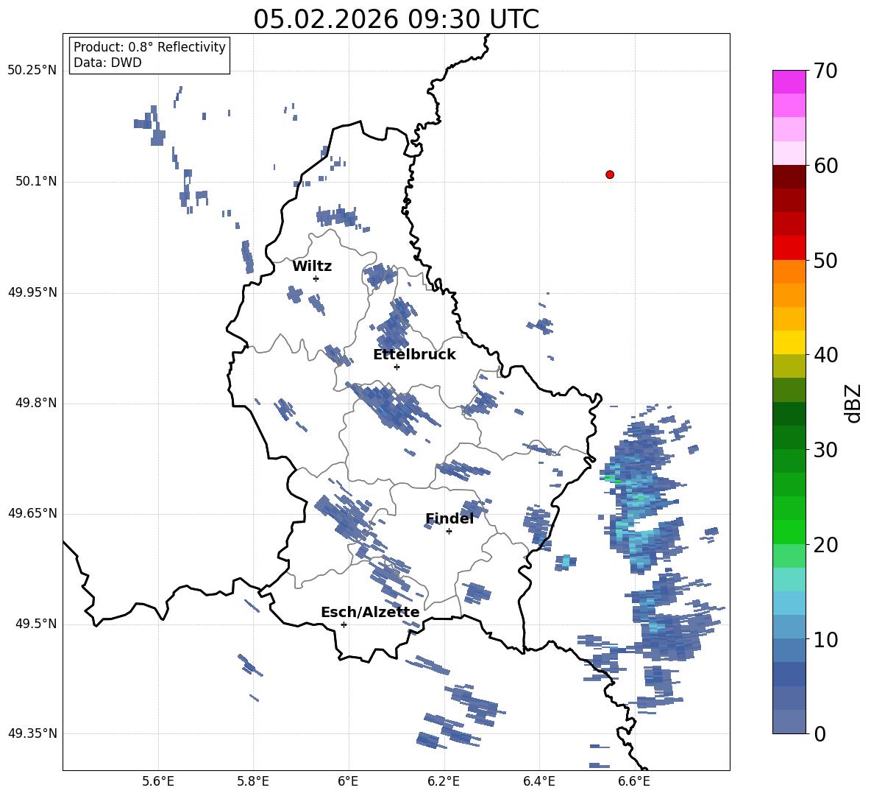Click the 5.6°E longitude label
The image size is (871, 796).
[158, 781]
